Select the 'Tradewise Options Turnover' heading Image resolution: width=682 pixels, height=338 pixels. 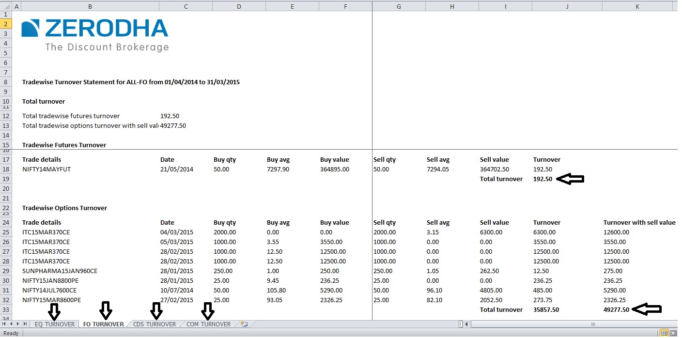coord(64,208)
